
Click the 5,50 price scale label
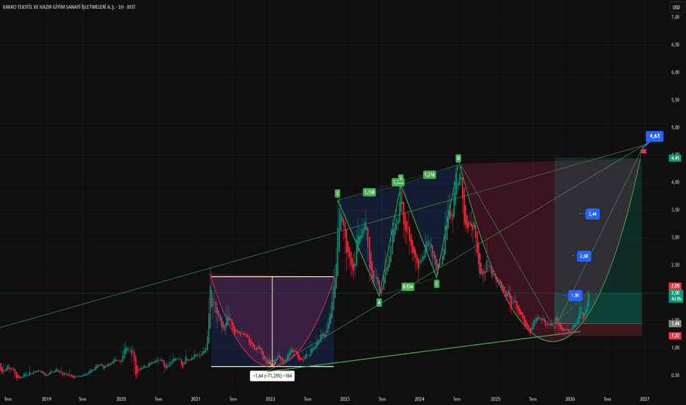[675, 100]
